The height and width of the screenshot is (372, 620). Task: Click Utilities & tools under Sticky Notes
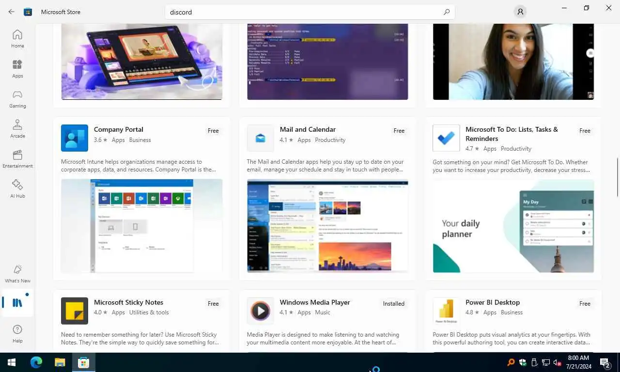[149, 312]
